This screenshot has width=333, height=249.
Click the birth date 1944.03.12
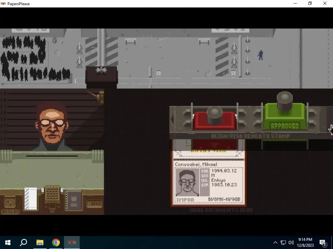pos(224,171)
